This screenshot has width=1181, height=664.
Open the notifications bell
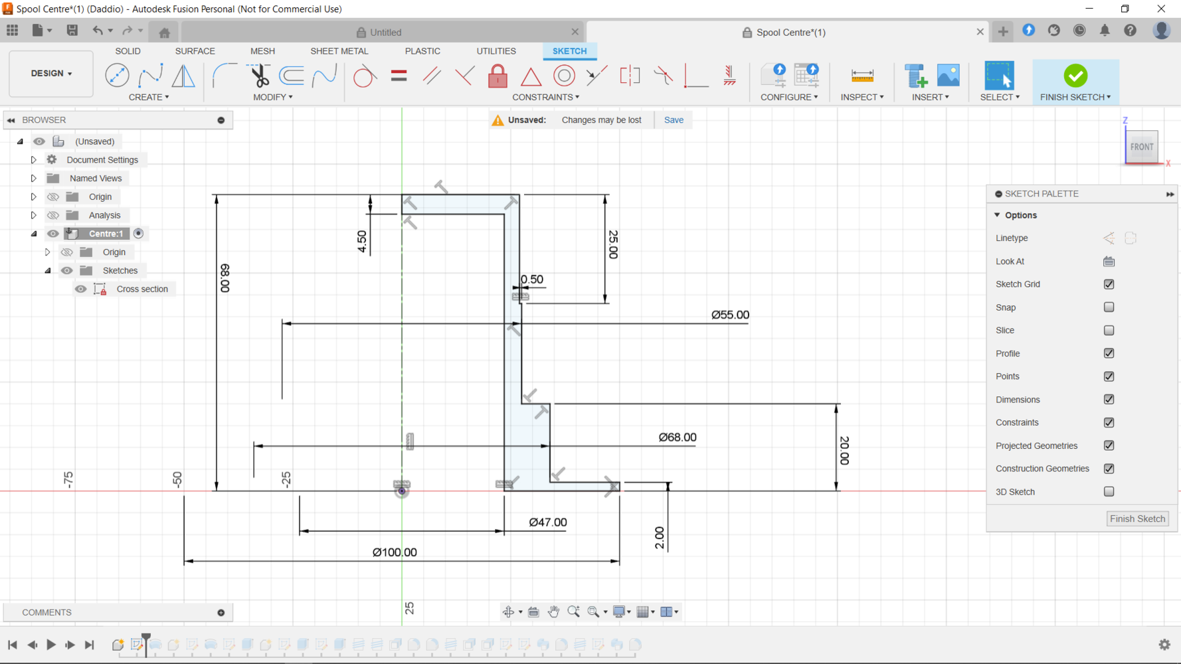[1105, 31]
